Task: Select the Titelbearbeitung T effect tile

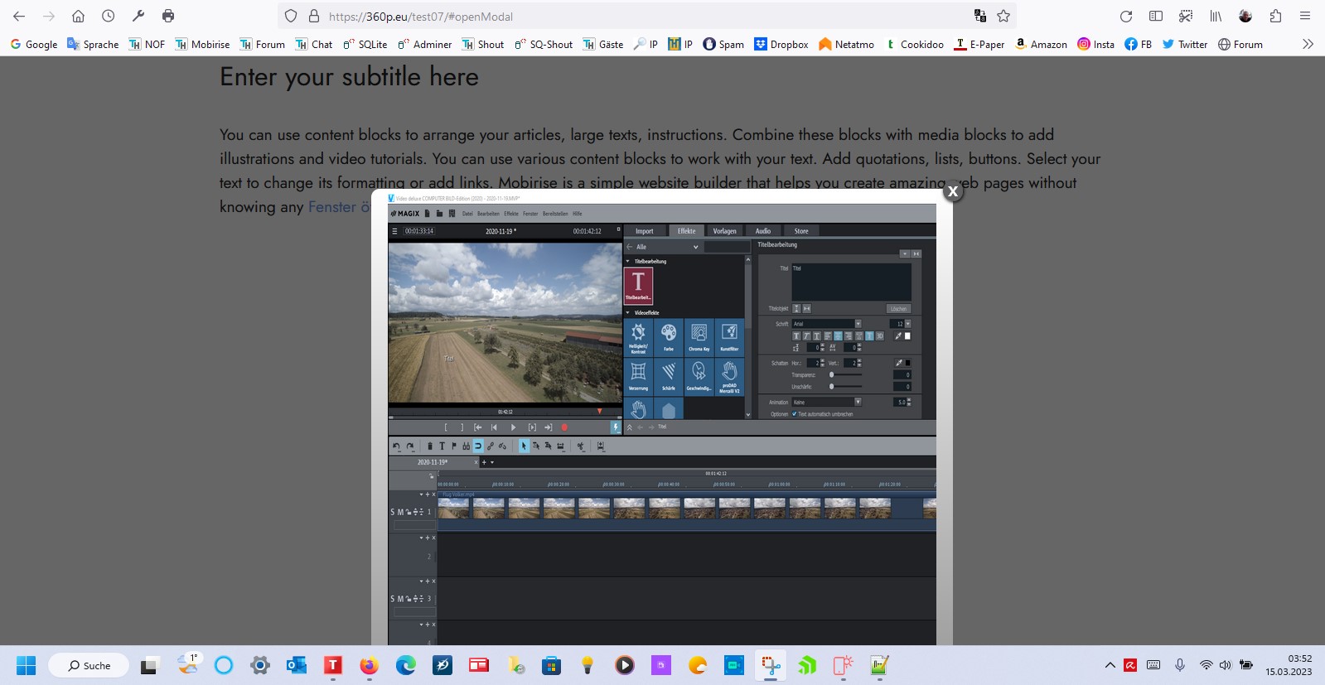Action: tap(638, 285)
